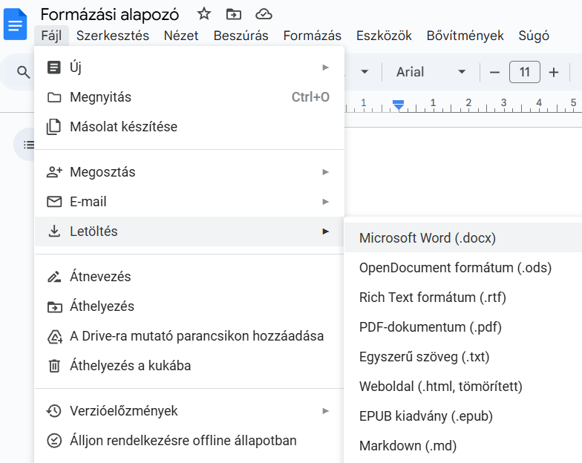Open the Súgó menu
The width and height of the screenshot is (582, 463).
(534, 36)
